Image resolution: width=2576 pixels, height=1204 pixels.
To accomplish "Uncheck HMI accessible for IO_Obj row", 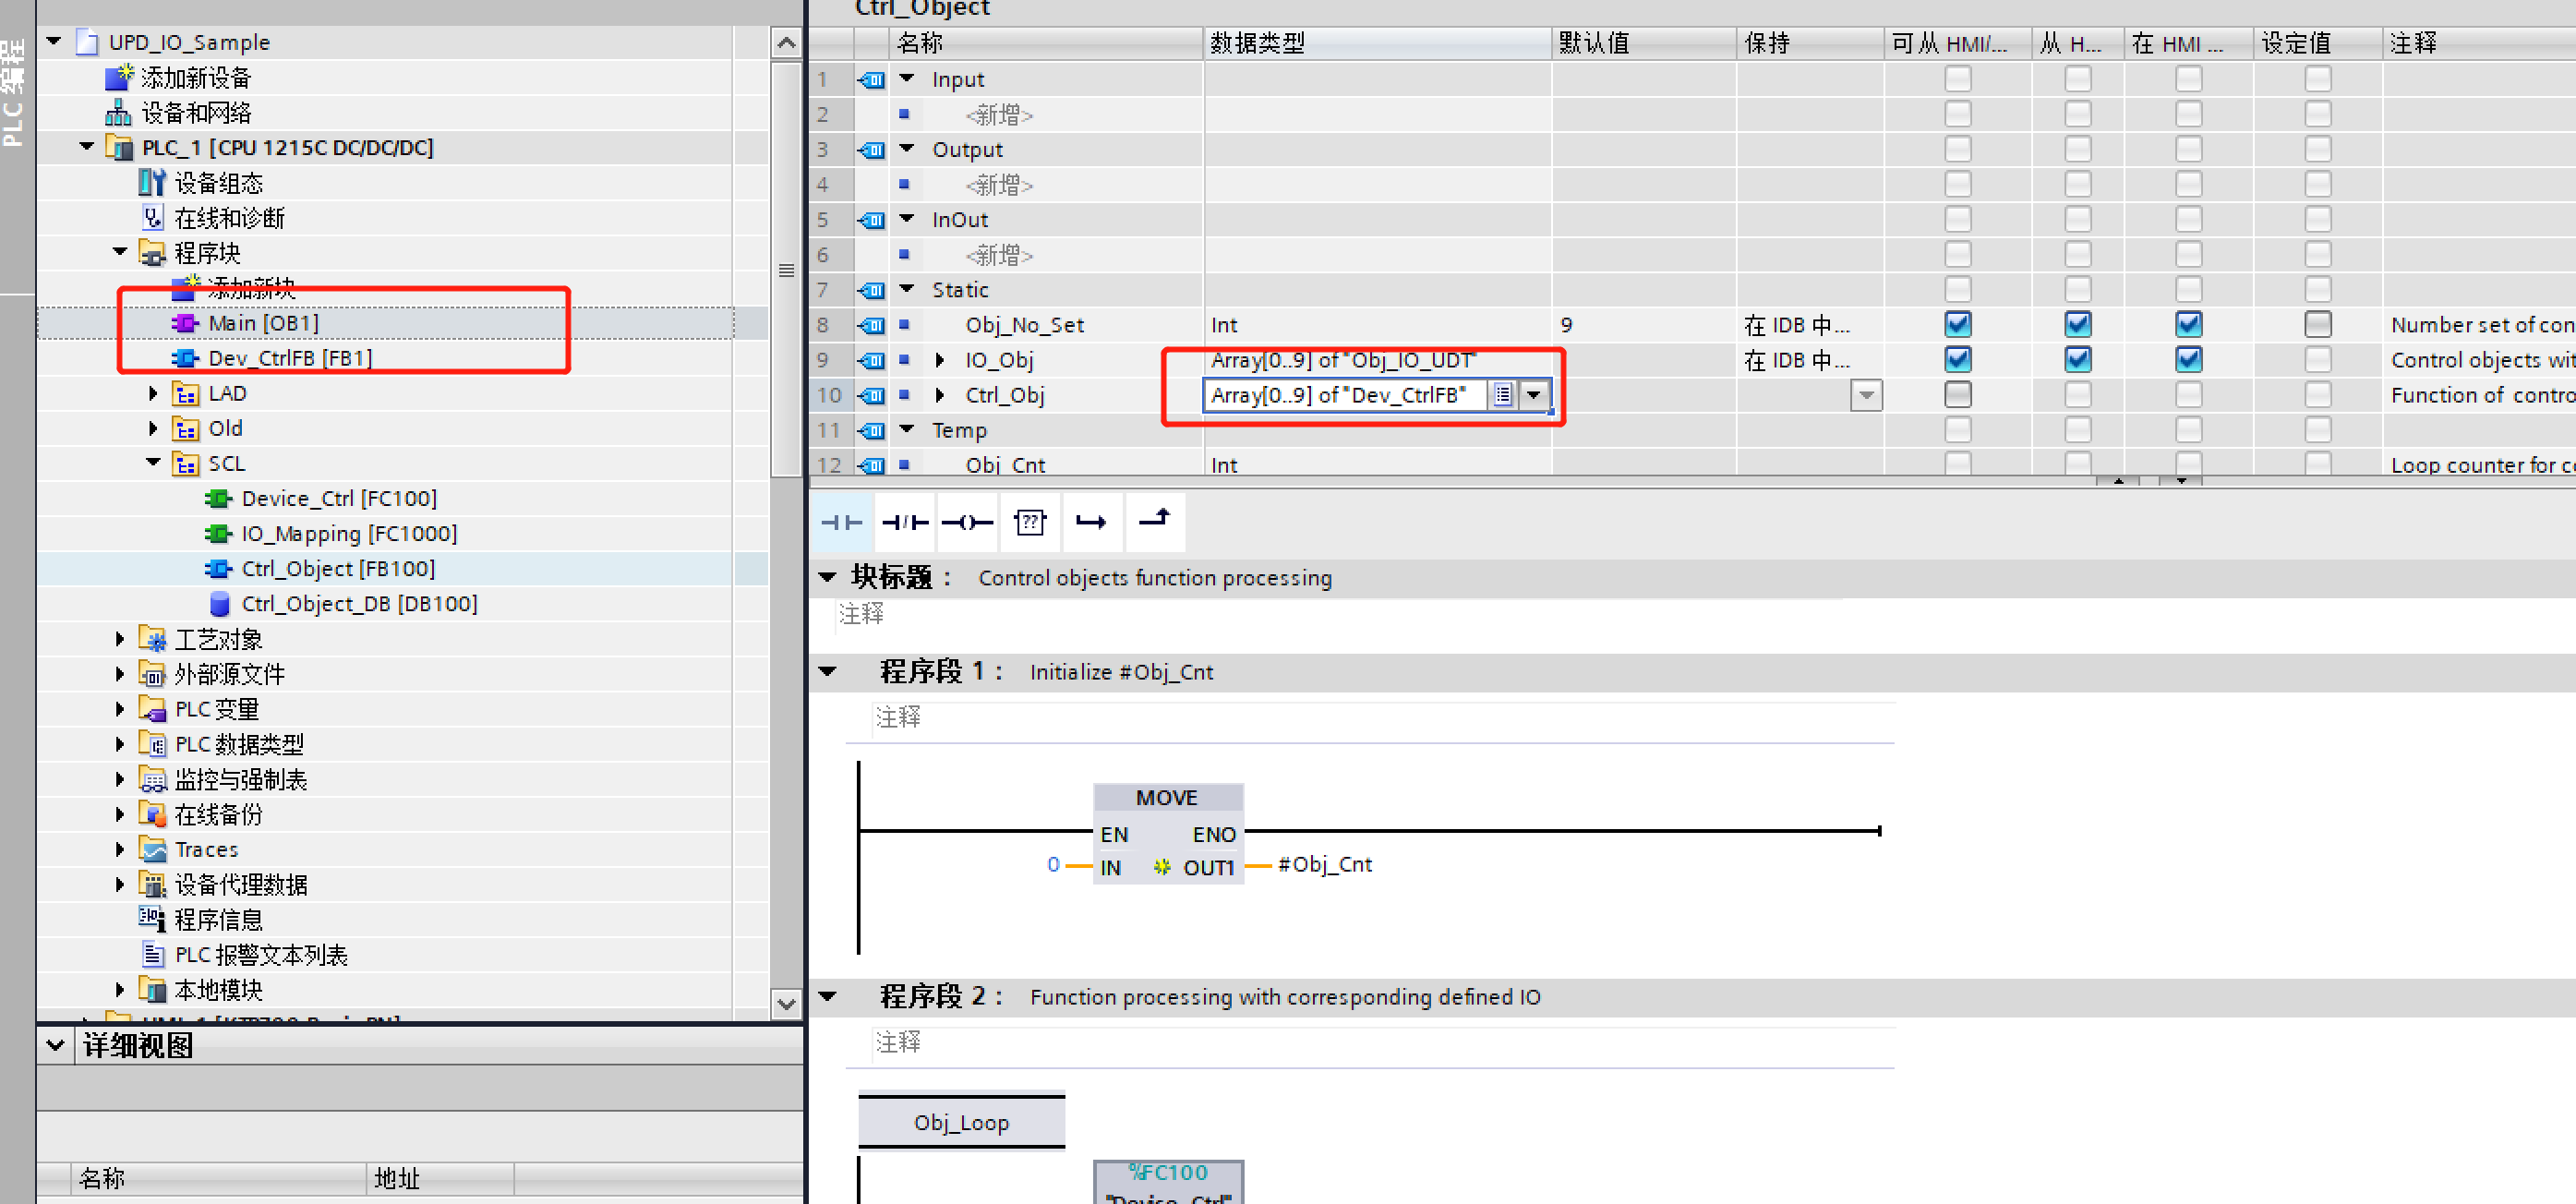I will (x=1957, y=359).
